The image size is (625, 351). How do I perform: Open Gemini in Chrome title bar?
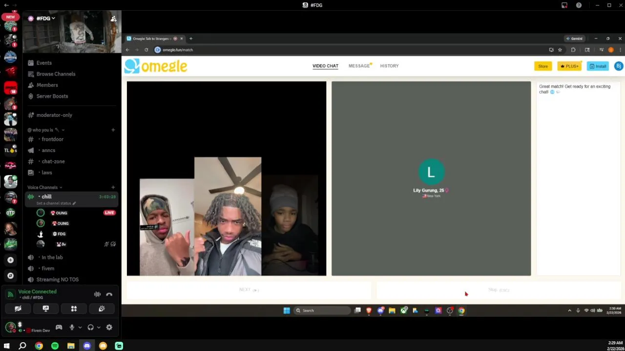[x=574, y=39]
